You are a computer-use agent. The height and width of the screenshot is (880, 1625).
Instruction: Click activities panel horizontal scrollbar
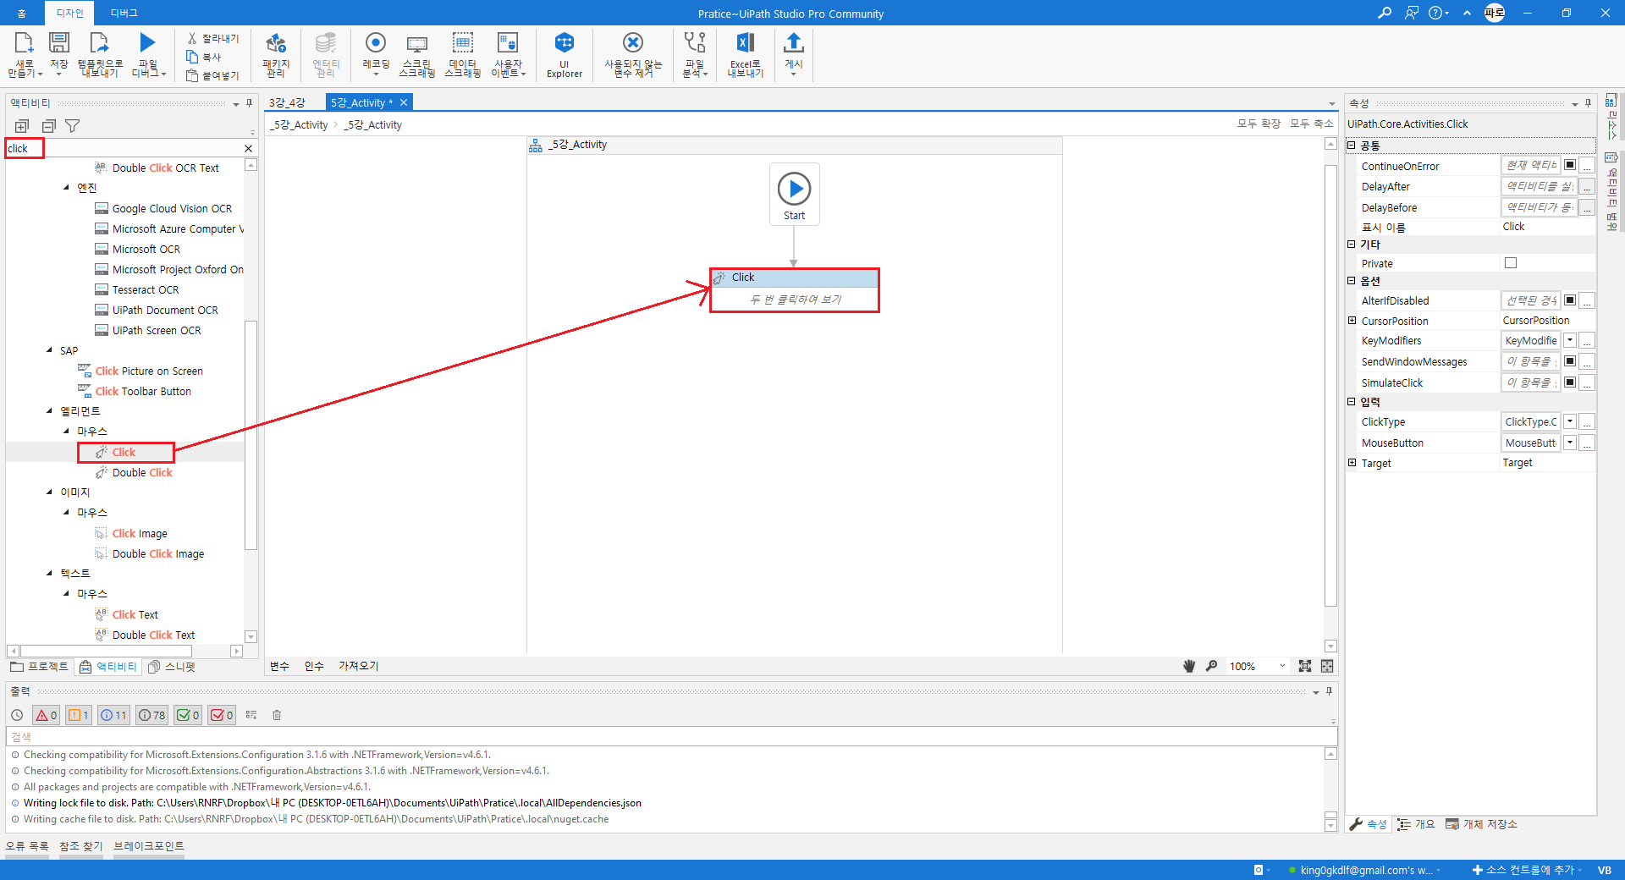[x=106, y=651]
